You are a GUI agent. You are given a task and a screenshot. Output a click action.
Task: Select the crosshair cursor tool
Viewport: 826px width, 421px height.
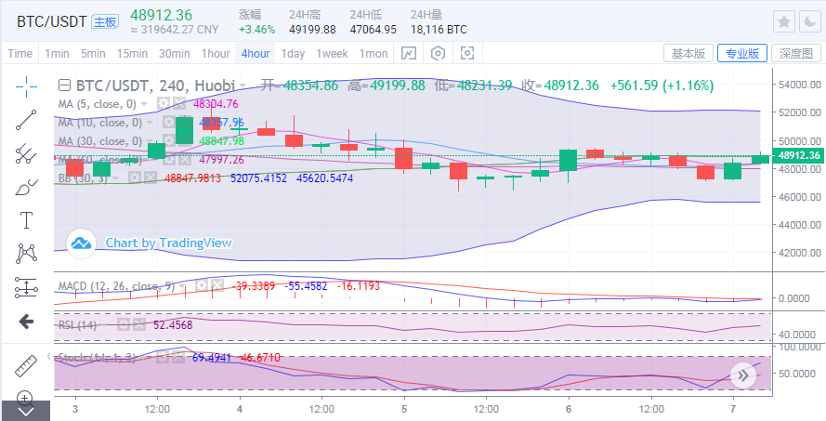(x=26, y=87)
